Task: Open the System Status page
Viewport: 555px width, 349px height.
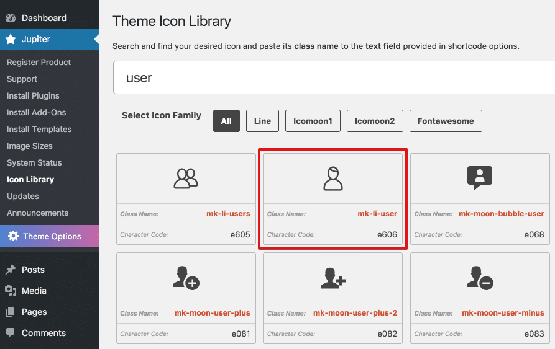Action: point(34,162)
